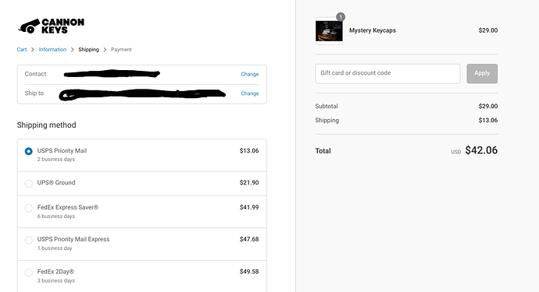The width and height of the screenshot is (539, 292).
Task: Open the Mystery Keycaps product thumbnail
Action: [329, 31]
